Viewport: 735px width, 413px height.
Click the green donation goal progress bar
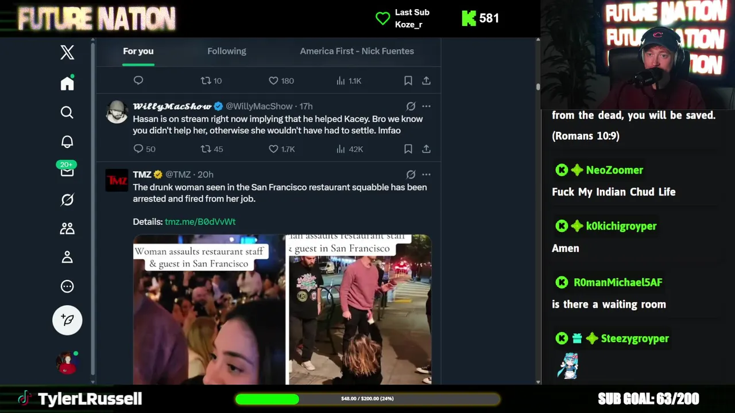367,399
